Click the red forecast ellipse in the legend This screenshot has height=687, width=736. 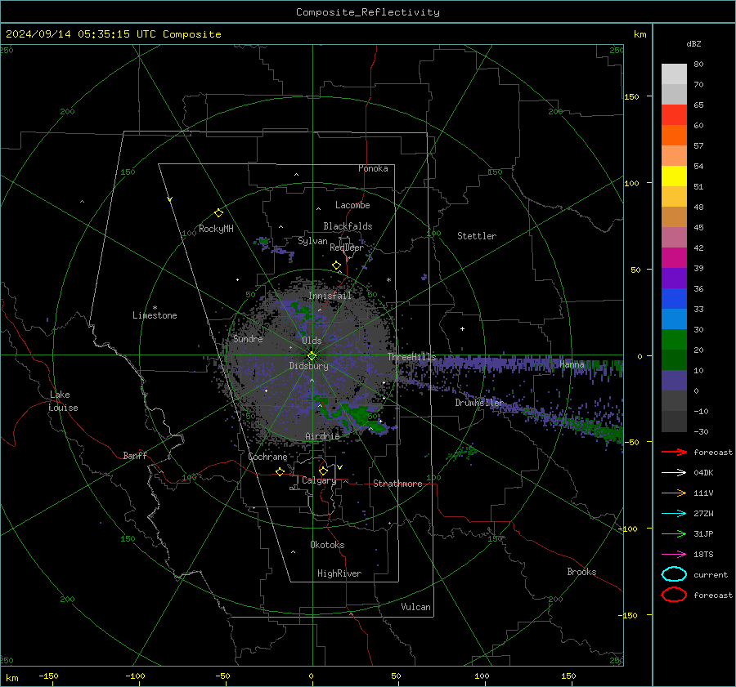tap(674, 595)
